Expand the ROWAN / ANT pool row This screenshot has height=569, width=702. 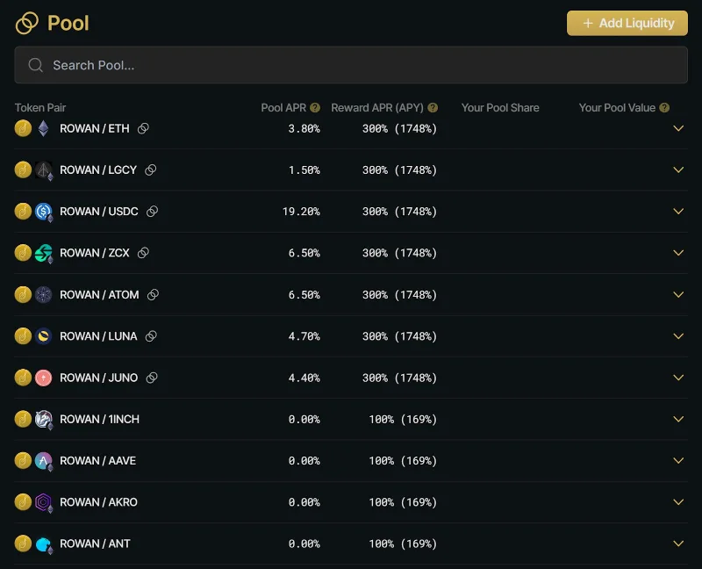click(x=678, y=544)
